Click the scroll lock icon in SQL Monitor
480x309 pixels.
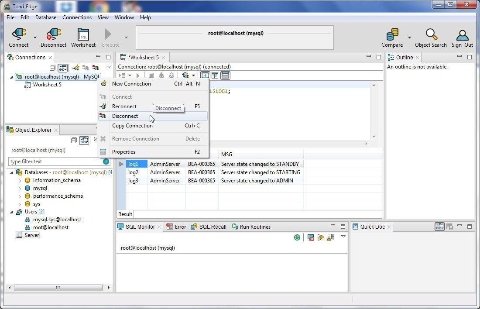click(331, 237)
